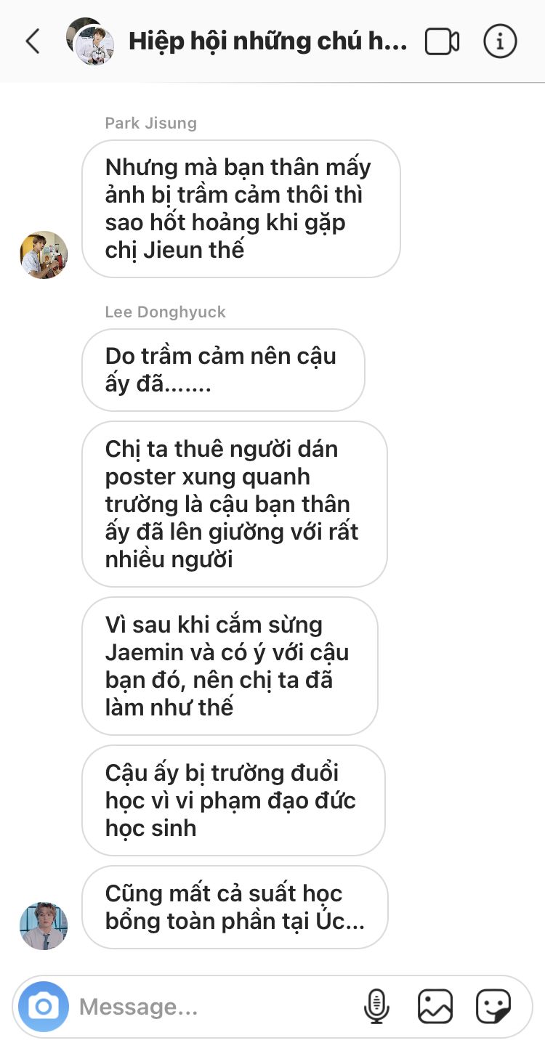Tap Park Jisung's message about 'chị Jieun'
This screenshot has height=1051, width=545.
click(241, 208)
